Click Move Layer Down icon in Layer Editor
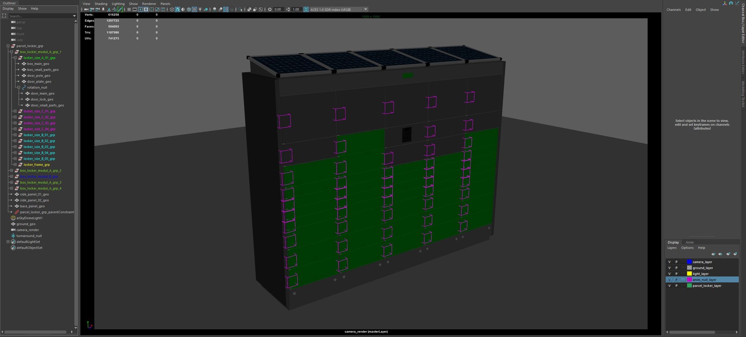746x337 pixels. pyautogui.click(x=720, y=254)
